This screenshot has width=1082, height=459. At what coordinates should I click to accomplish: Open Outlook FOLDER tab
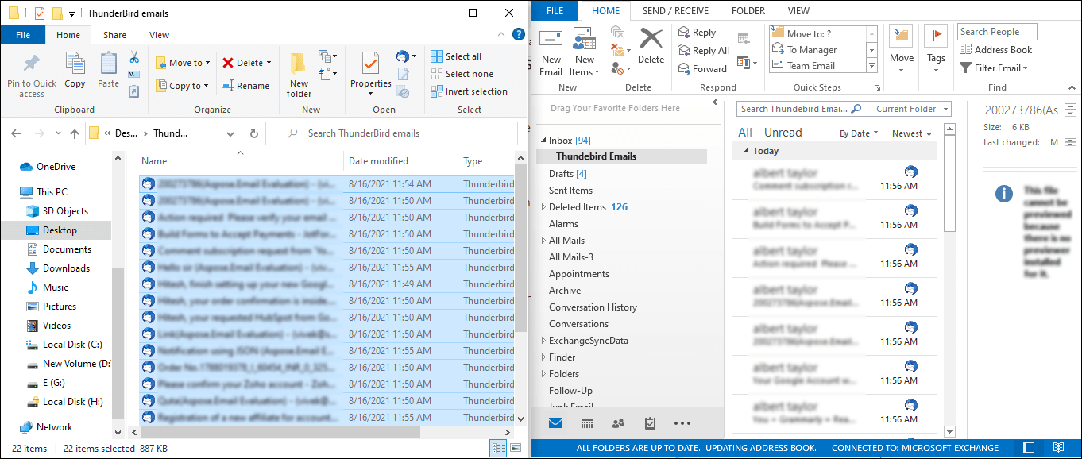[748, 11]
